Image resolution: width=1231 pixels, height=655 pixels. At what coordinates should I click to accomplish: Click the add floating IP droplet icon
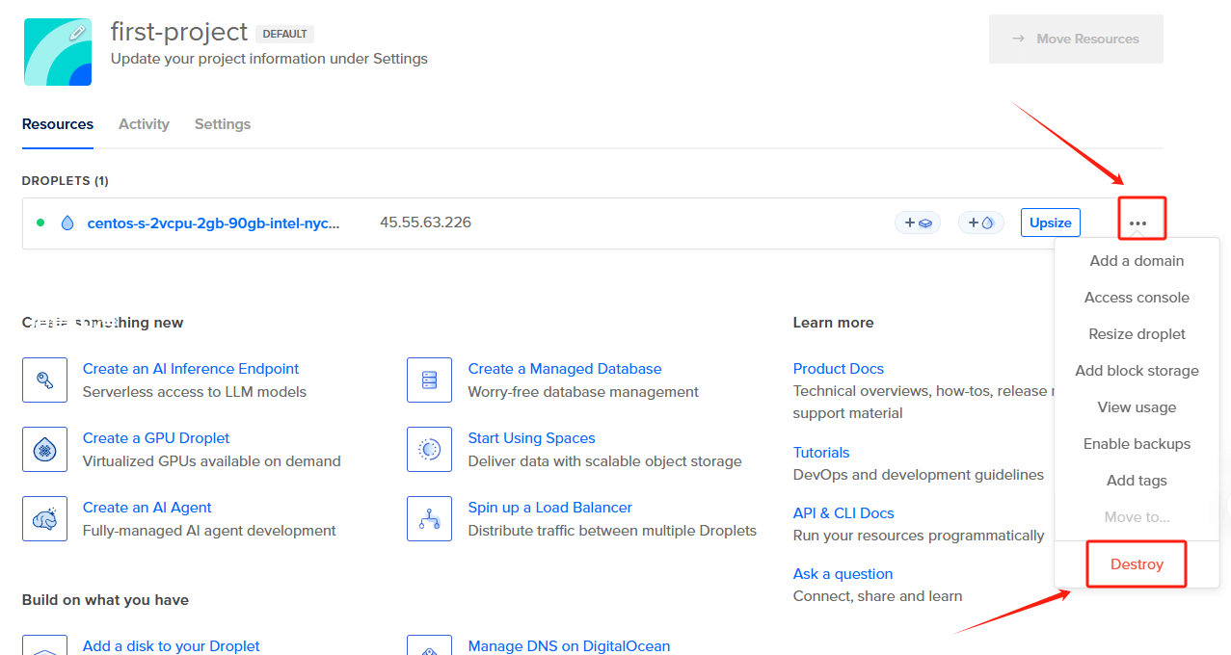click(x=980, y=223)
